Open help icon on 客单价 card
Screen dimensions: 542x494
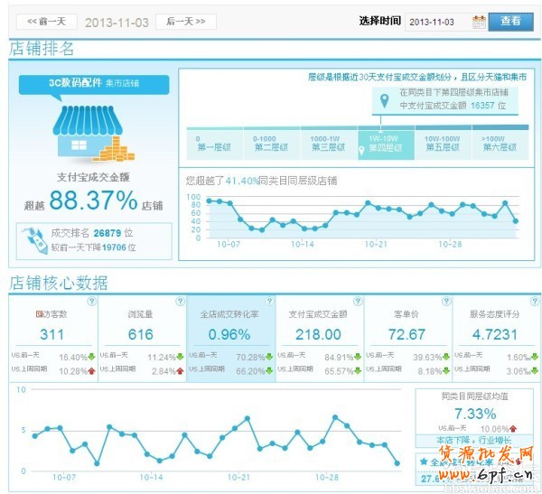(x=445, y=302)
